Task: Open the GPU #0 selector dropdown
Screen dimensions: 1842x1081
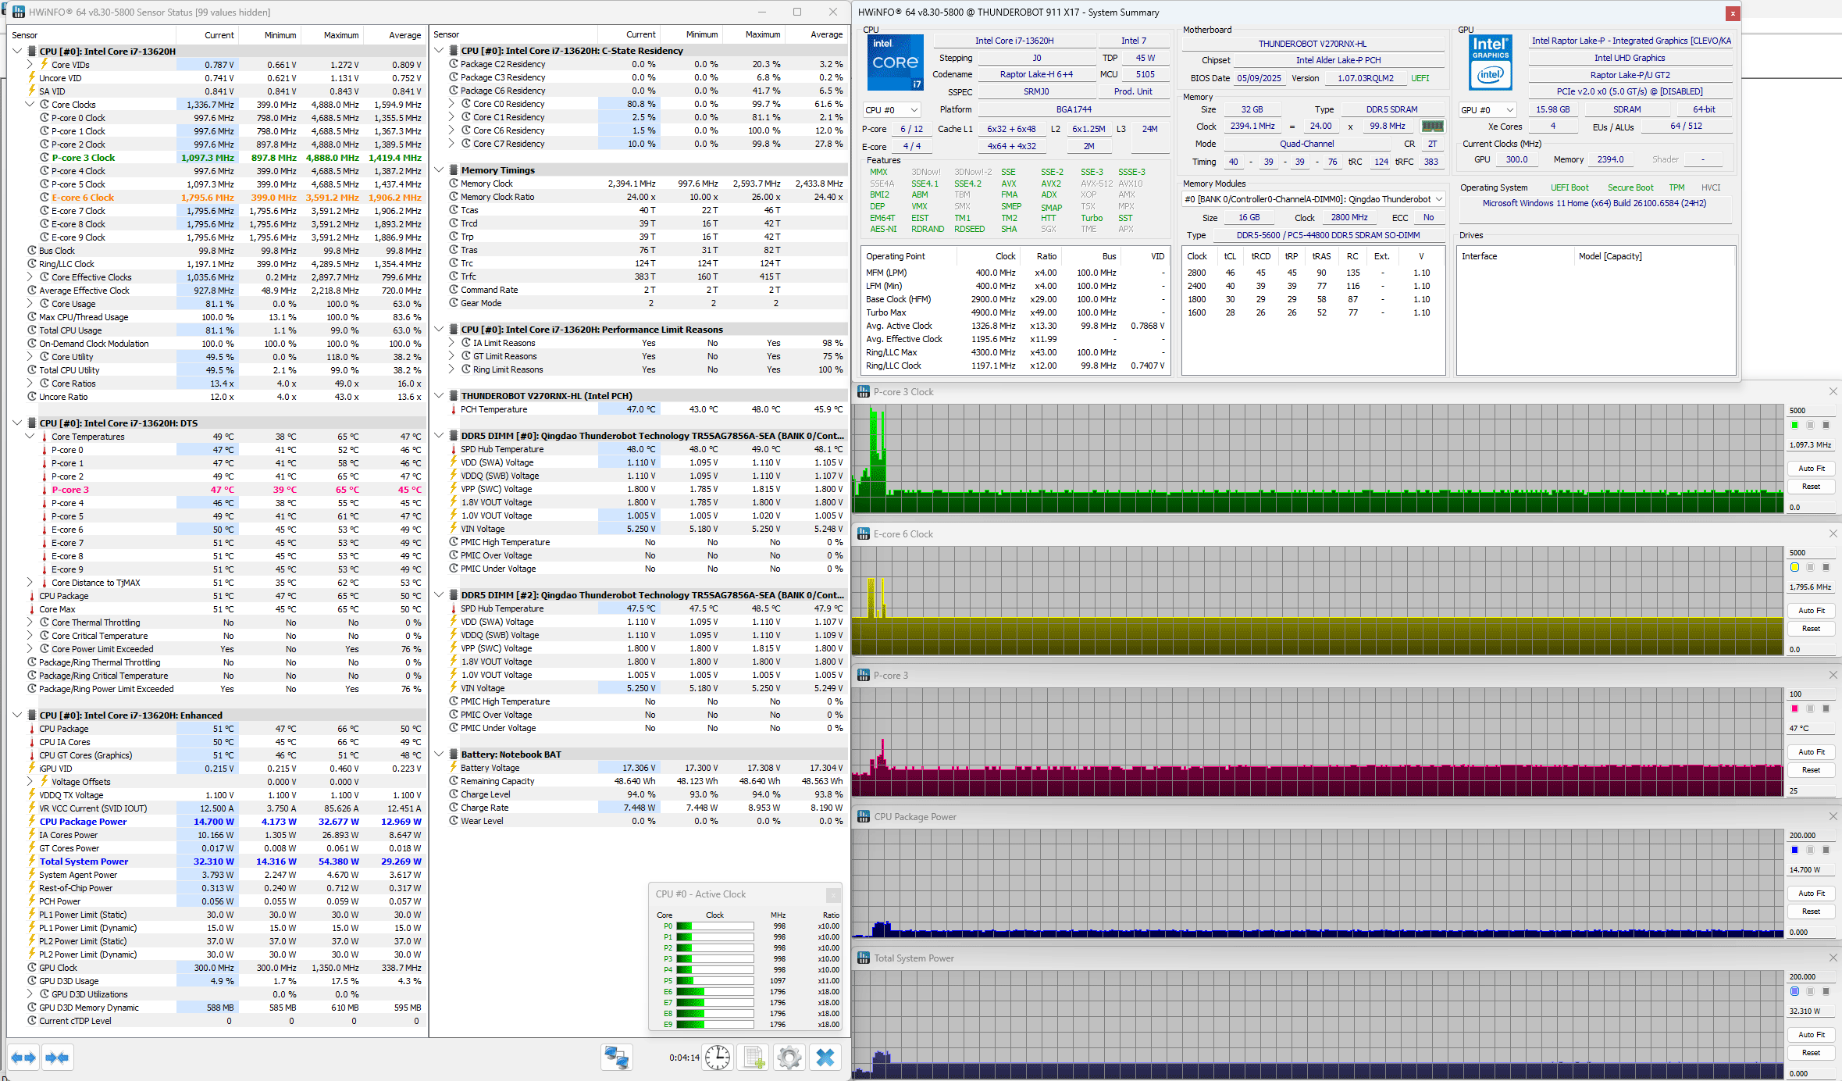Action: pyautogui.click(x=1487, y=110)
